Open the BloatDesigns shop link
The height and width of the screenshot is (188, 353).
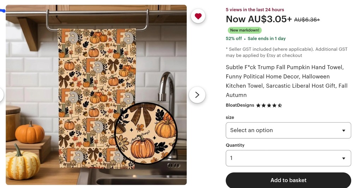(240, 105)
